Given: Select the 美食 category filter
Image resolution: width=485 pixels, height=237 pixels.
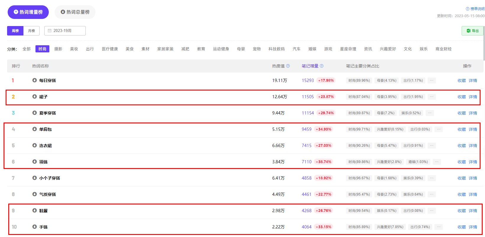Looking at the screenshot, I should click(x=129, y=49).
